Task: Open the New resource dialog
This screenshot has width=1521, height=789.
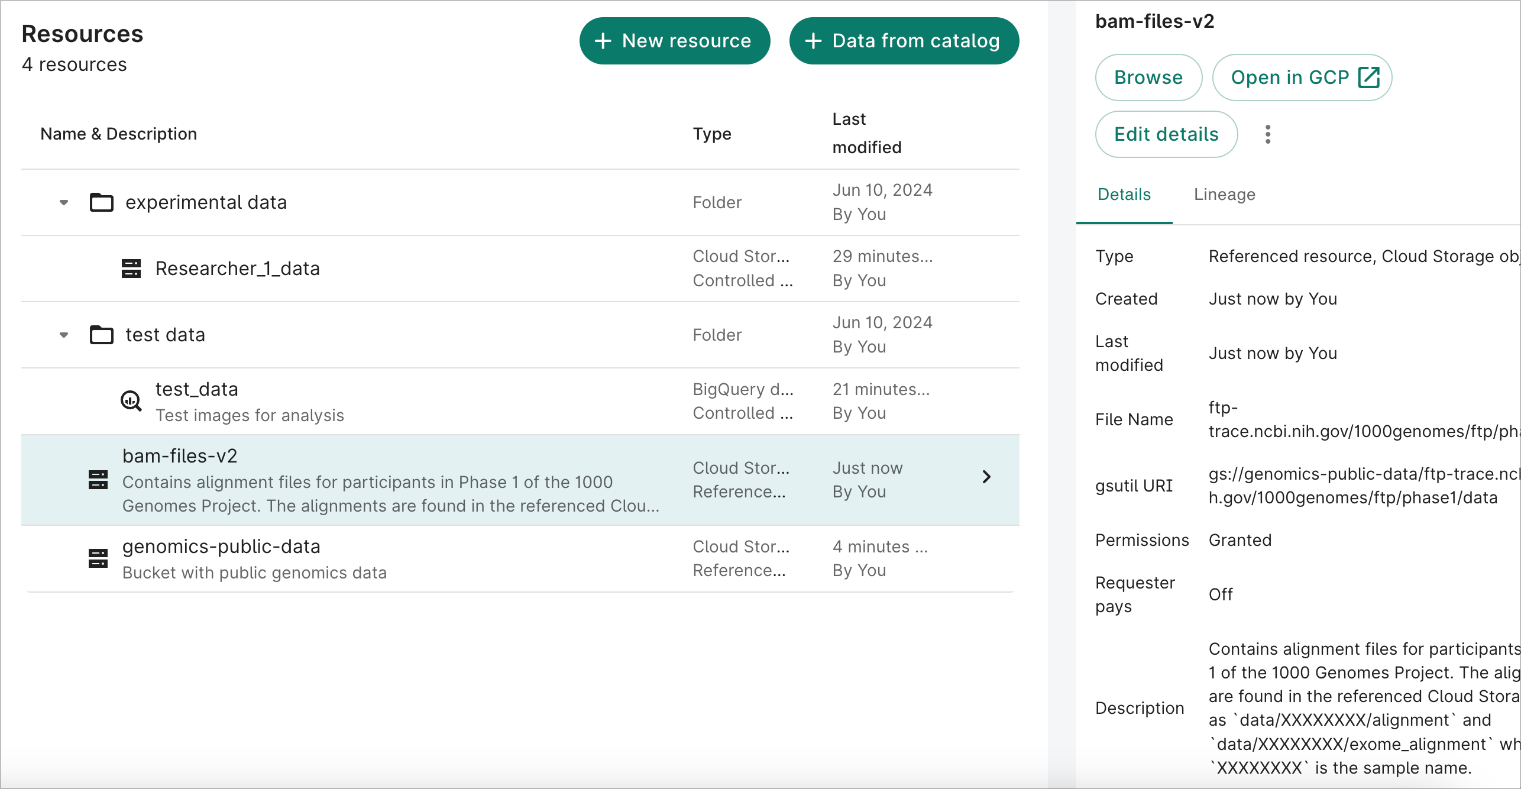Action: (673, 40)
